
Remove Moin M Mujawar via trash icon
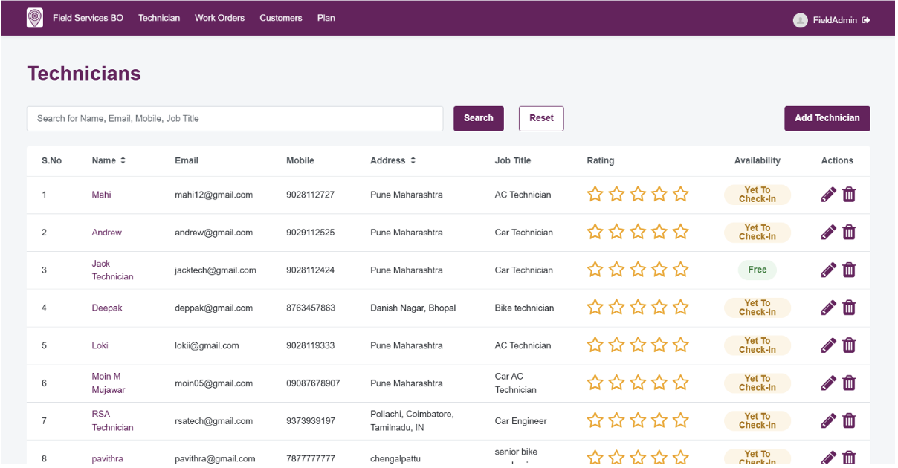(x=849, y=383)
